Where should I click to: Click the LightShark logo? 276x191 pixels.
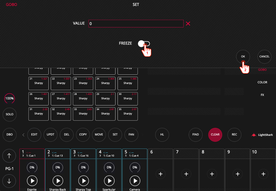(x=262, y=135)
